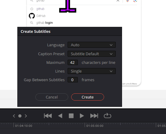Jump to last frame with skip-forward icon
166x134 pixels.
pyautogui.click(x=94, y=116)
